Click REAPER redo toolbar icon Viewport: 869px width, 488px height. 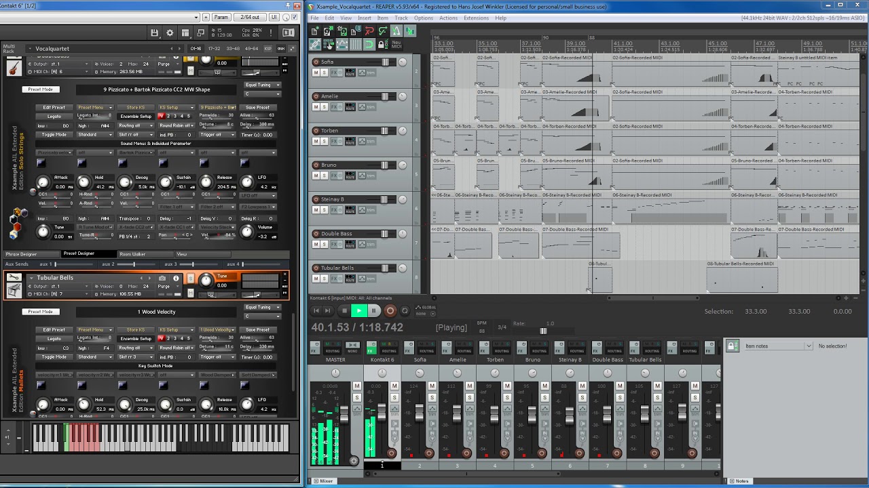383,31
